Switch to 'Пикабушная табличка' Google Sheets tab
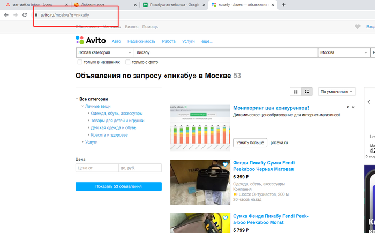375x233 pixels. 171,5
